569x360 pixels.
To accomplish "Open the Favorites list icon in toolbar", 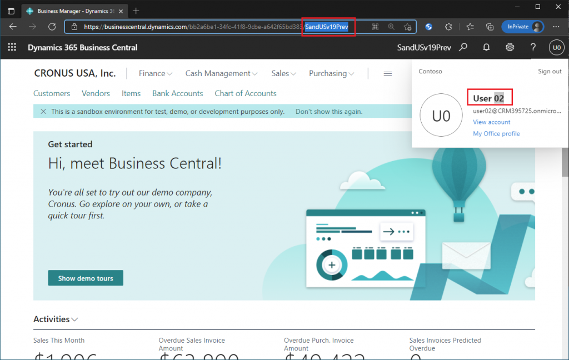I will click(470, 27).
